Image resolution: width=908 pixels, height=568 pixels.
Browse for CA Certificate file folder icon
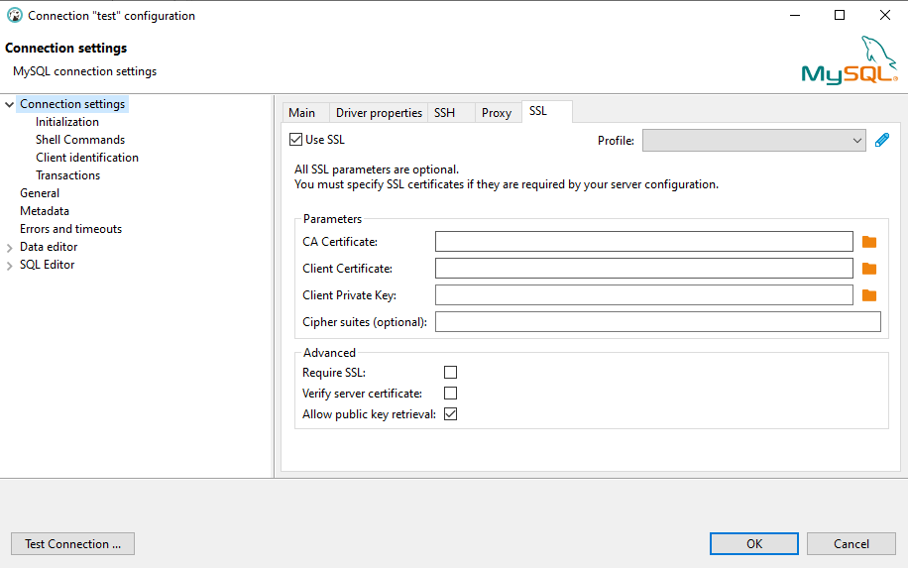[x=869, y=242]
